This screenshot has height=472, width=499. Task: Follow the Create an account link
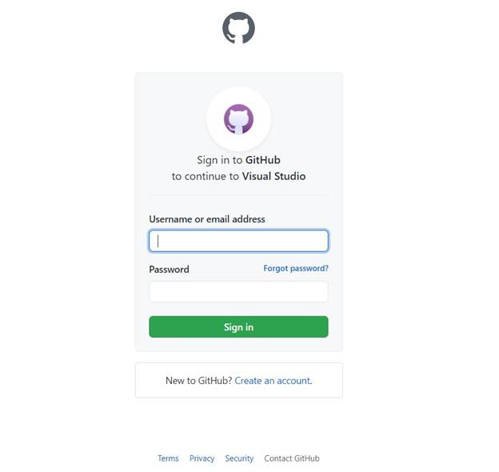[272, 381]
